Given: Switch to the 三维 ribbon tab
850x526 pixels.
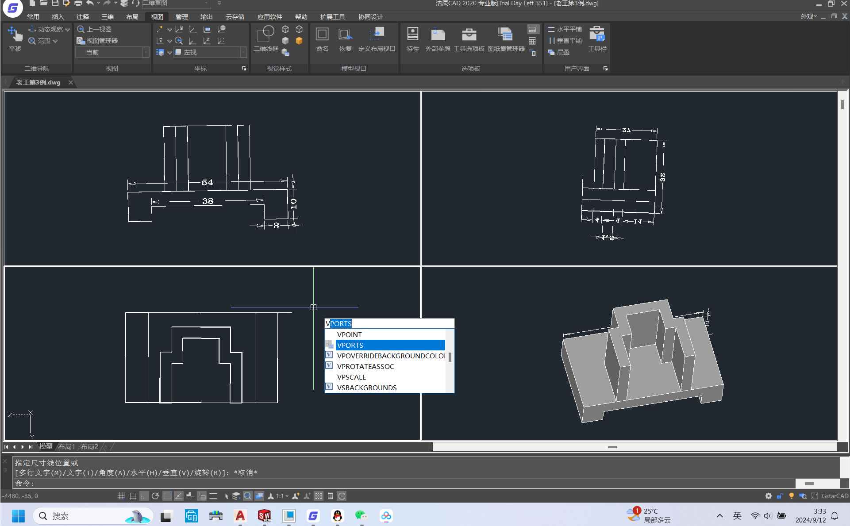Looking at the screenshot, I should [x=107, y=16].
